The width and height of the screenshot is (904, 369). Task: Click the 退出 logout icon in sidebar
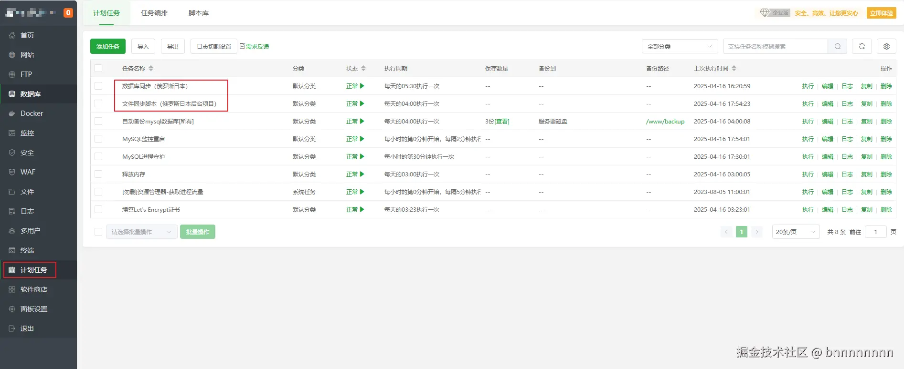[x=12, y=328]
